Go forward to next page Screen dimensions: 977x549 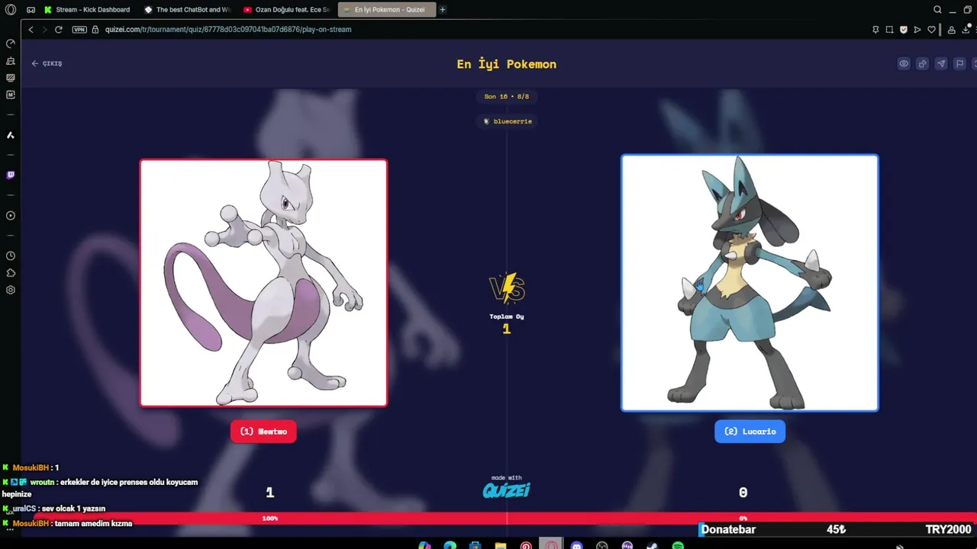click(x=44, y=30)
